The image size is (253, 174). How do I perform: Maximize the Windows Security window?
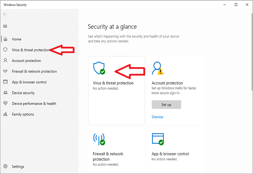[x=236, y=5]
